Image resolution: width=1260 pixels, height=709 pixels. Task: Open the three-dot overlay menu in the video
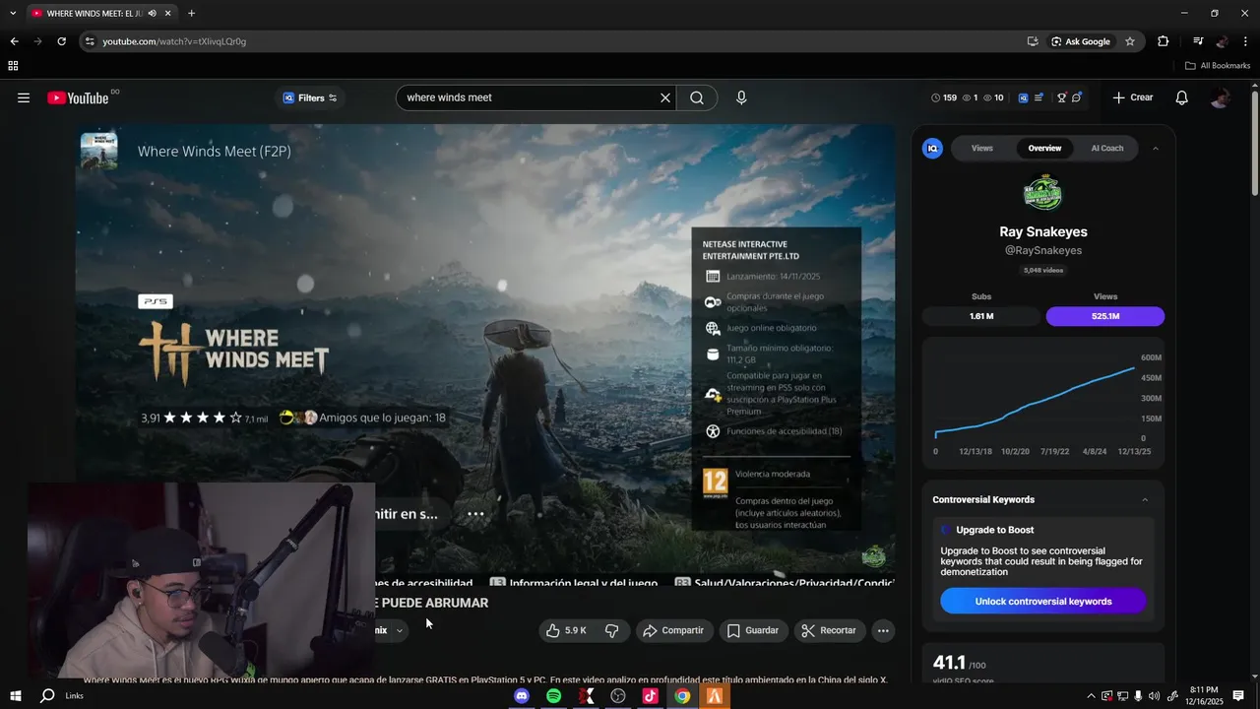click(475, 514)
